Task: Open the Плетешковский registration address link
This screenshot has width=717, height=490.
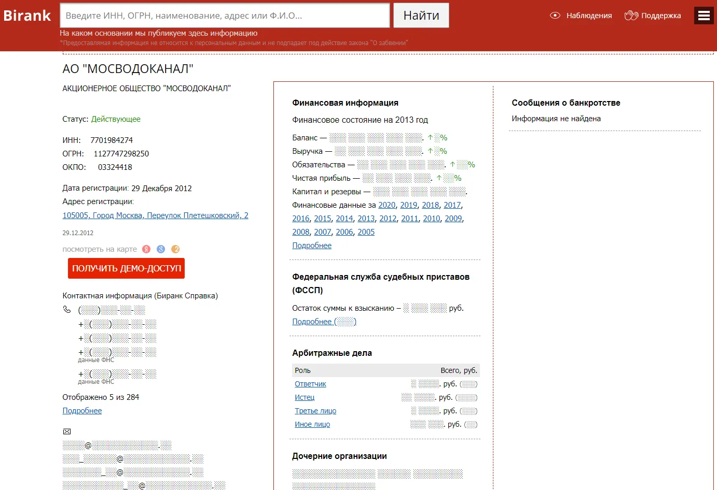Action: (155, 215)
